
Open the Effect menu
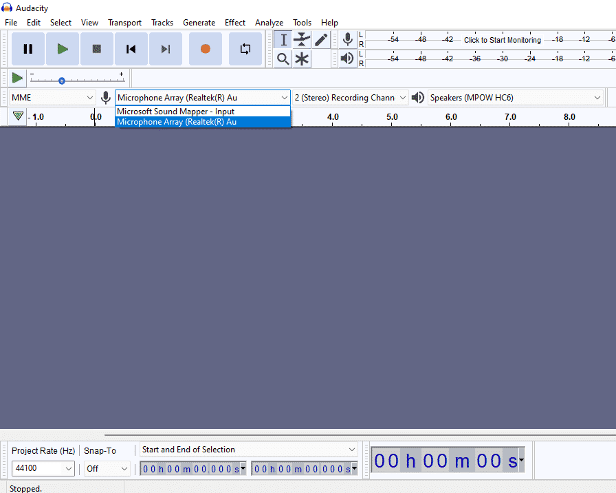click(x=235, y=23)
